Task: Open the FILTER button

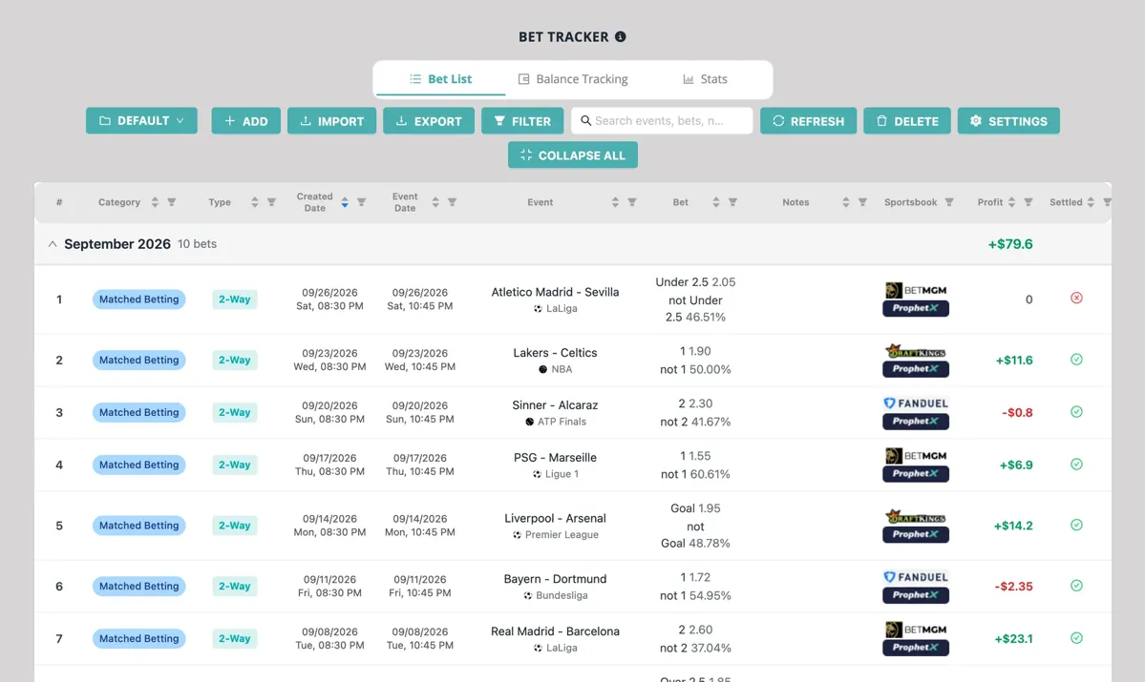Action: pos(522,120)
